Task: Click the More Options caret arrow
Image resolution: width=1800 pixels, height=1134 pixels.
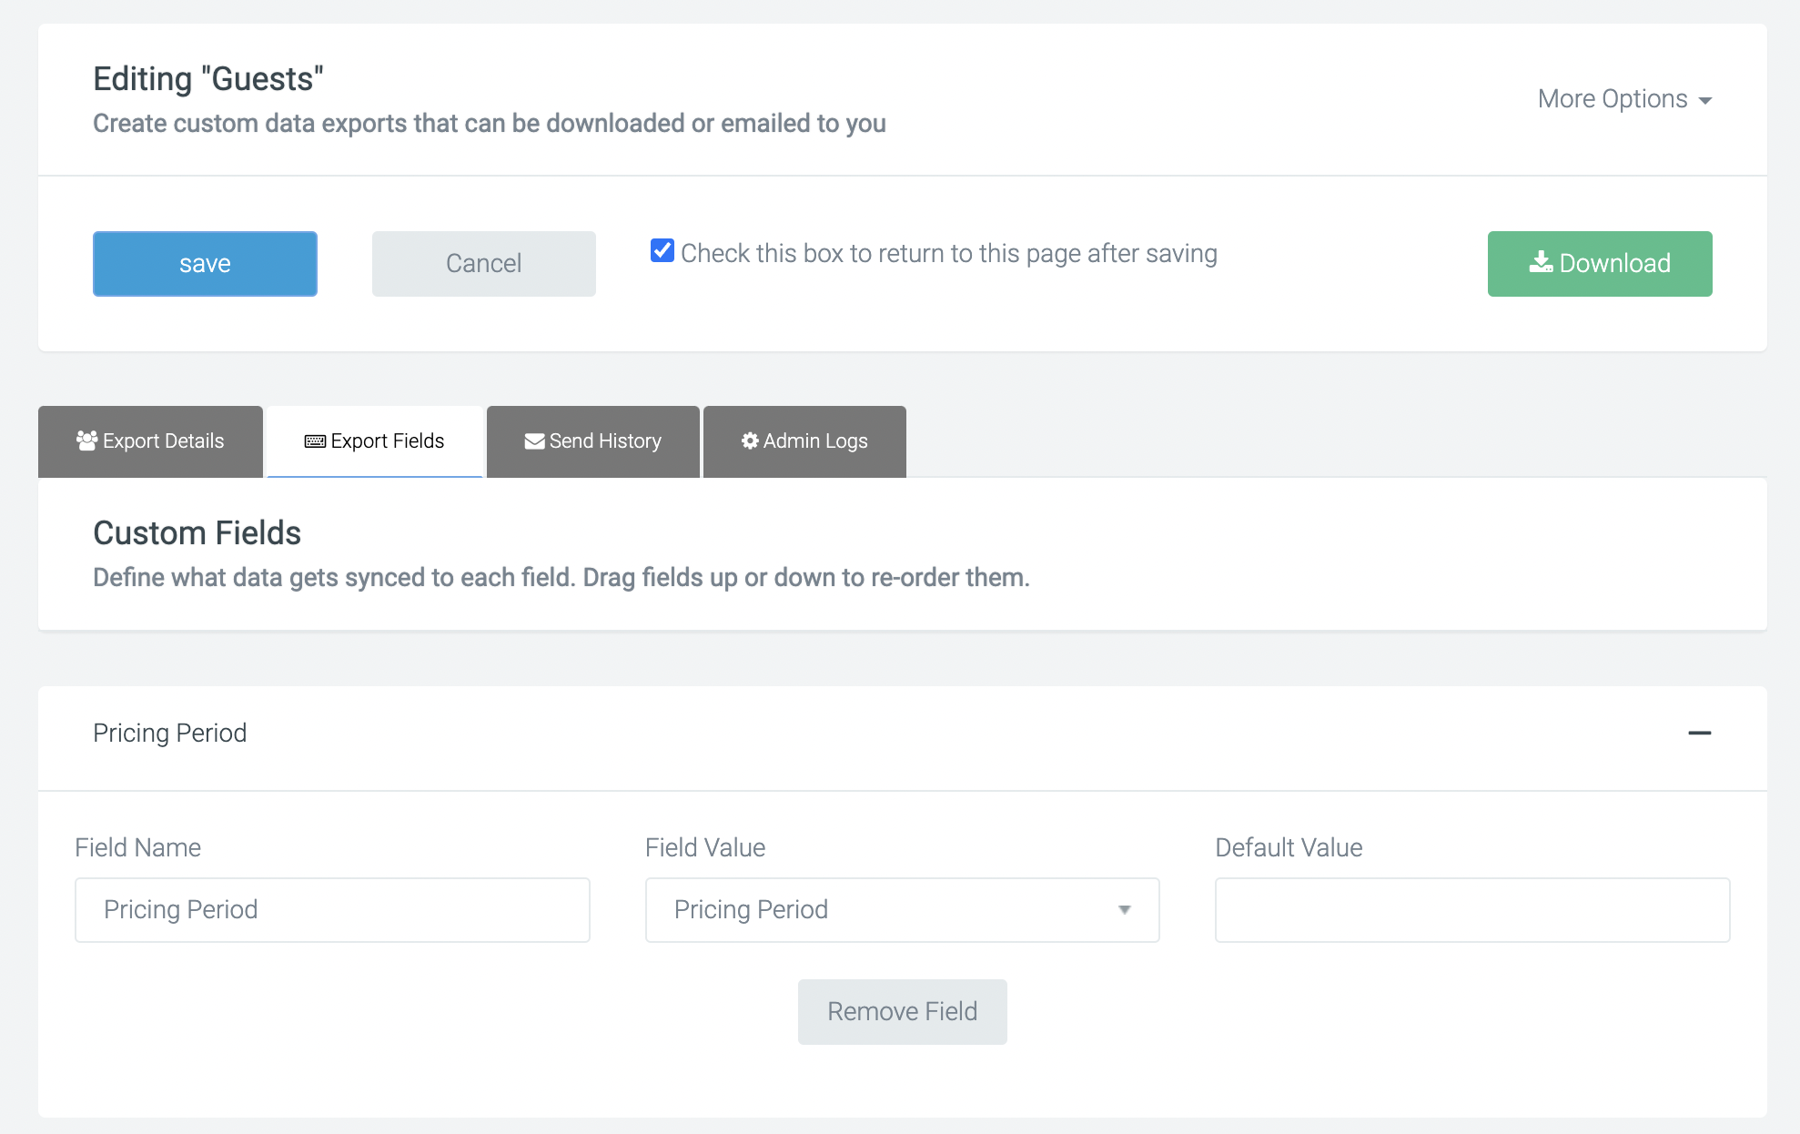Action: click(x=1705, y=101)
